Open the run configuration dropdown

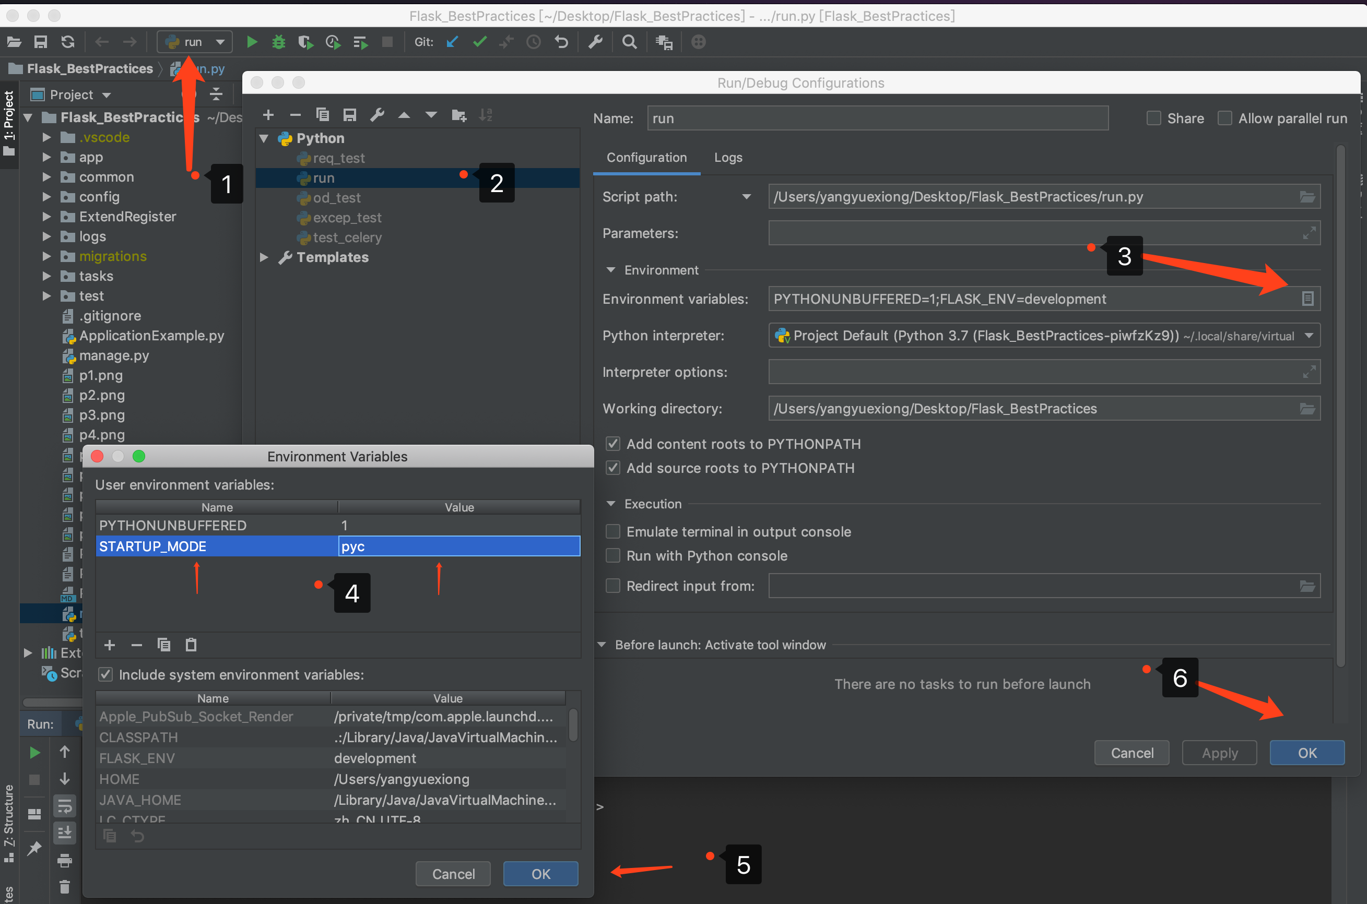click(195, 42)
